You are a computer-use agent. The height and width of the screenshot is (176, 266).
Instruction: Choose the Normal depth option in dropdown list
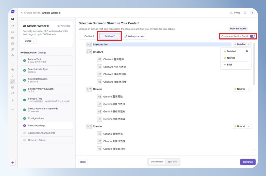(x=236, y=58)
